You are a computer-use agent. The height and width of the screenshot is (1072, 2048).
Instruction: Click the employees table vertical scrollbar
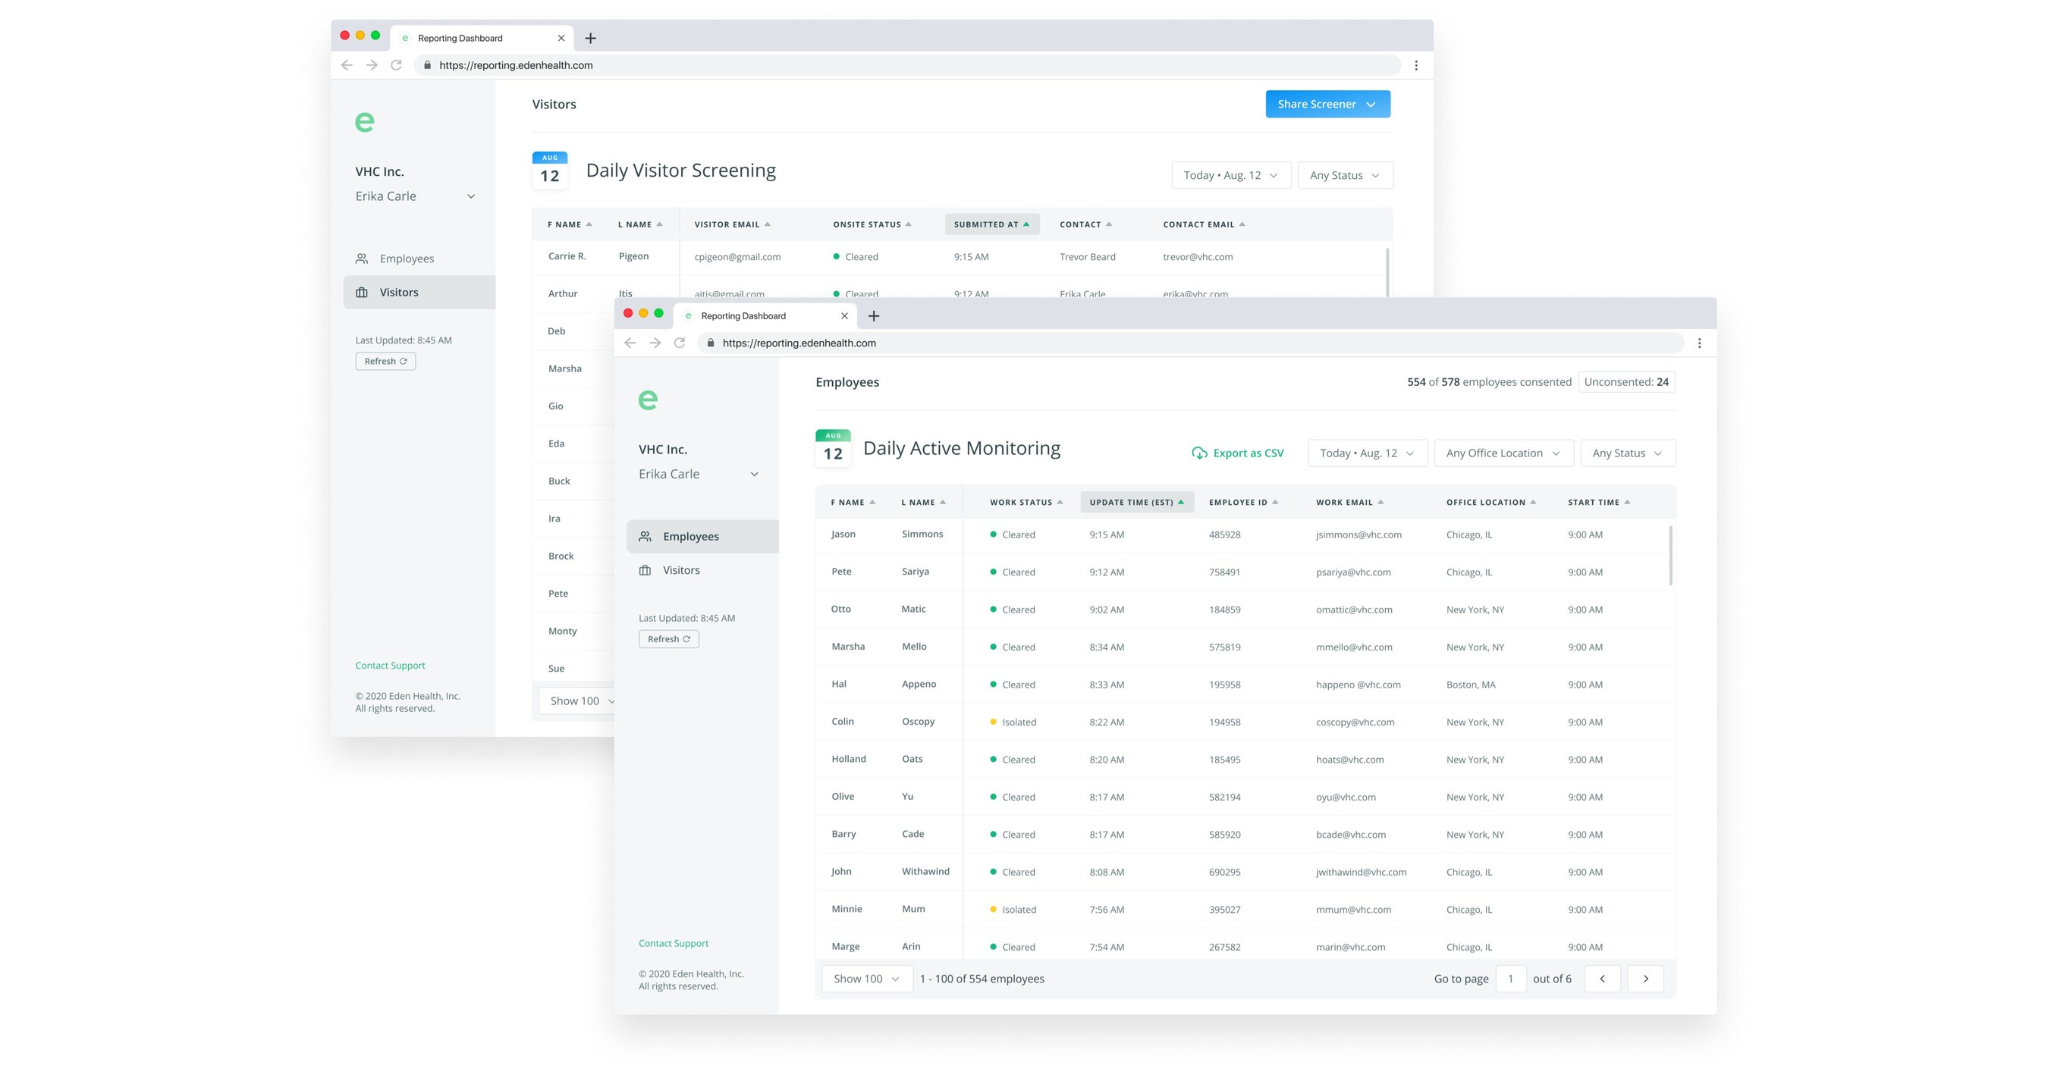tap(1670, 556)
